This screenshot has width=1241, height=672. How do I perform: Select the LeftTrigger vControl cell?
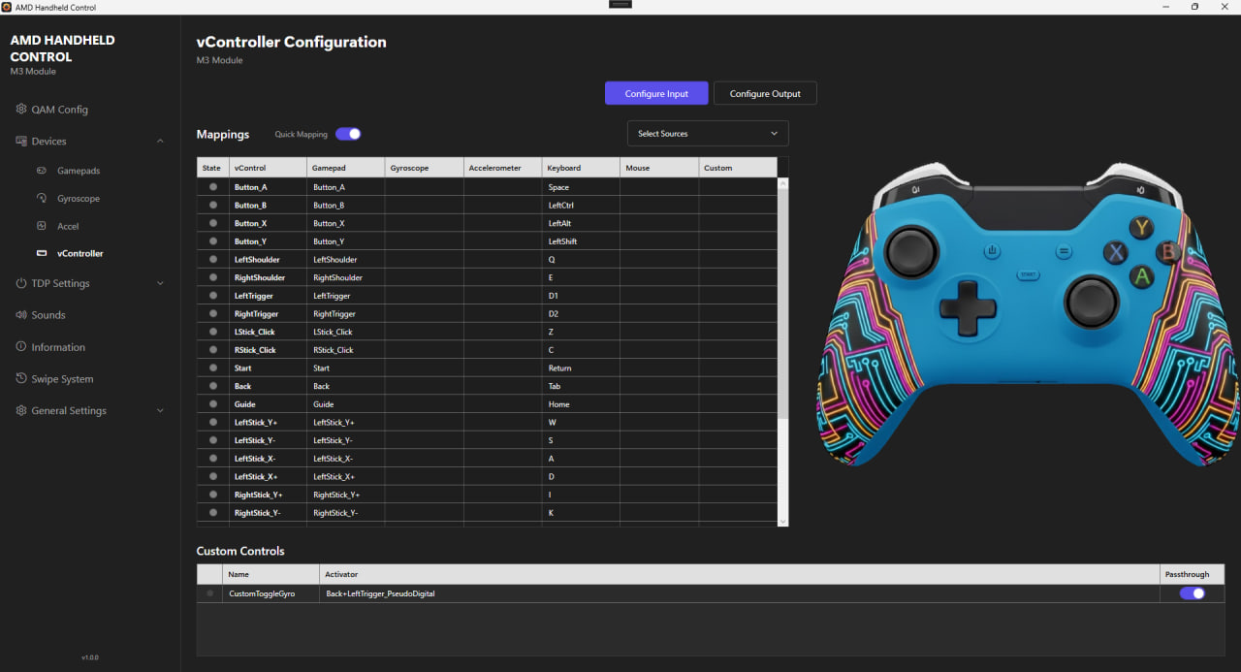[x=268, y=296]
